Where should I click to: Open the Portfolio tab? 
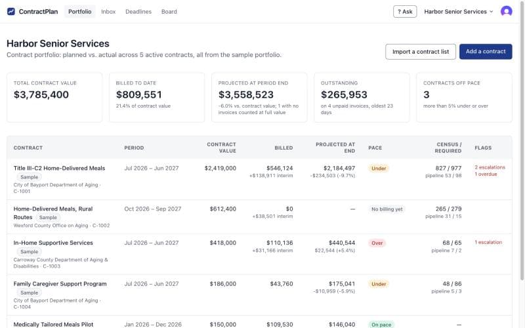pyautogui.click(x=79, y=11)
